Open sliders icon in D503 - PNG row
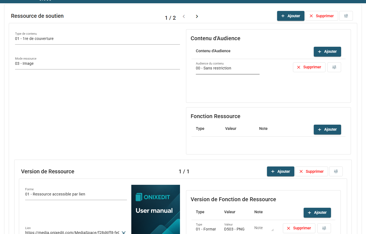 coord(324,228)
